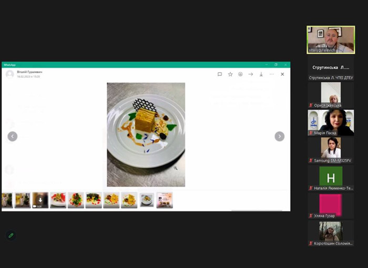Click the sender profile avatar in viewer header

[x=10, y=74]
